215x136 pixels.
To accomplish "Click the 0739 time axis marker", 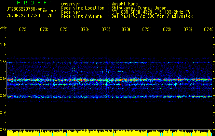I will pyautogui.click(x=188, y=29).
